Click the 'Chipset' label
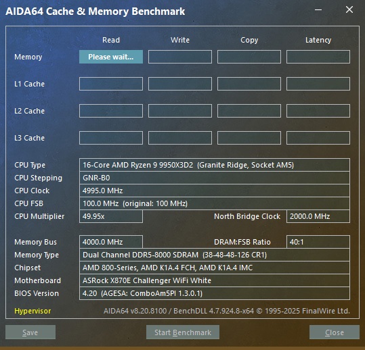This screenshot has width=365, height=350. (28, 268)
